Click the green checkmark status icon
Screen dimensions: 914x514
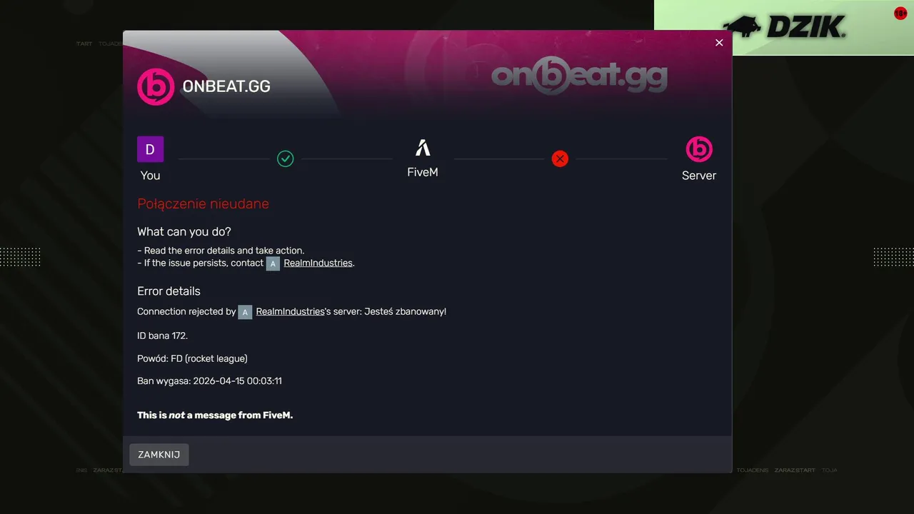(x=286, y=158)
